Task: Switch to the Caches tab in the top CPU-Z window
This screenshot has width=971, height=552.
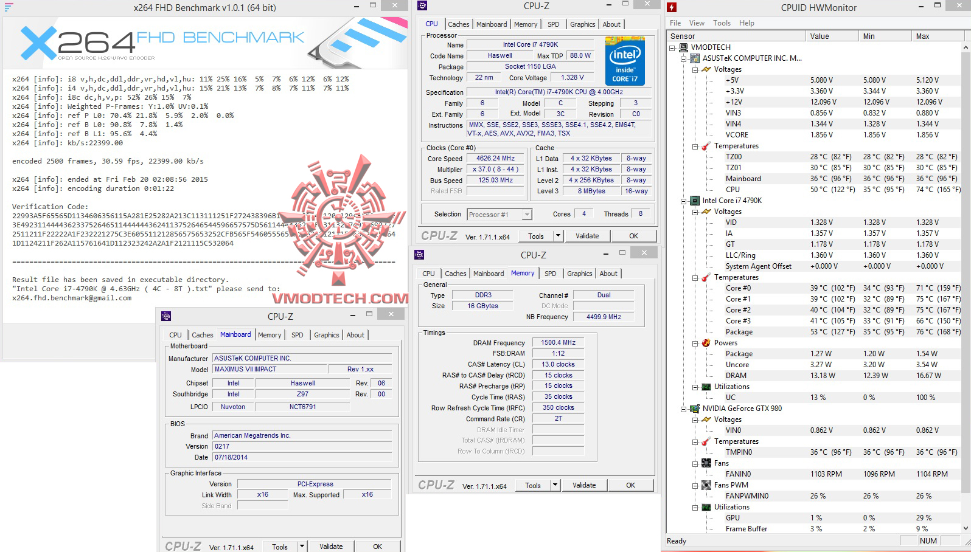Action: (458, 24)
